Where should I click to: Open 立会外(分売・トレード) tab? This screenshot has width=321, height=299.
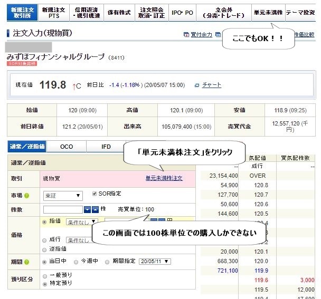(x=224, y=13)
